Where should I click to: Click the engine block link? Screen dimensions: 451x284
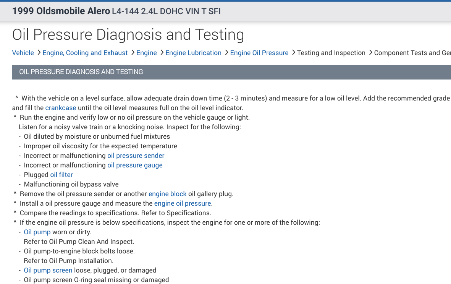(x=168, y=194)
